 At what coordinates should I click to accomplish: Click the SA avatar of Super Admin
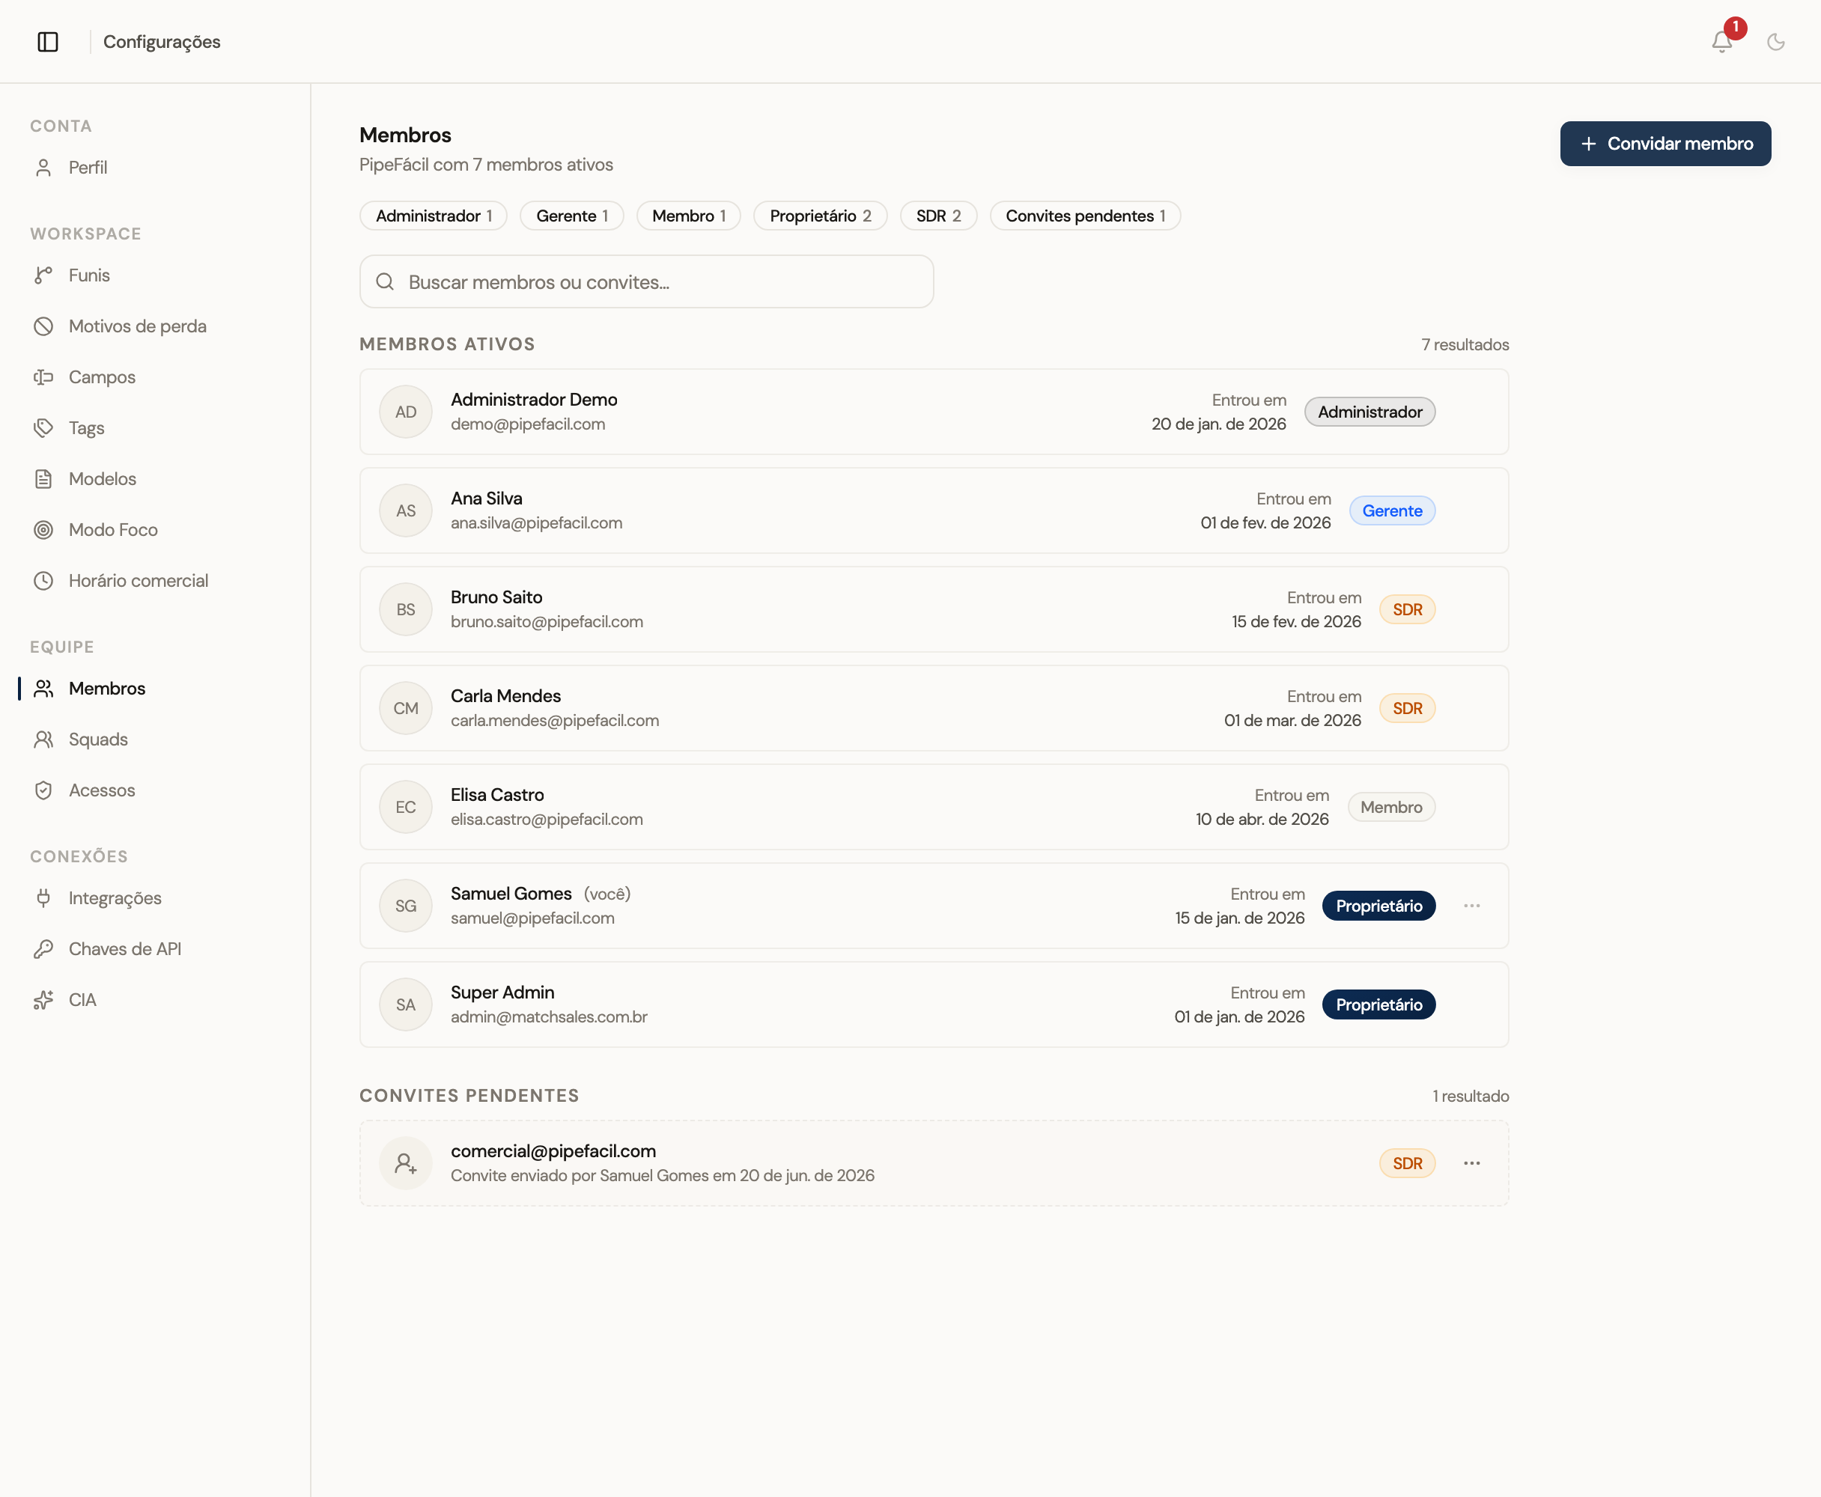point(405,1004)
